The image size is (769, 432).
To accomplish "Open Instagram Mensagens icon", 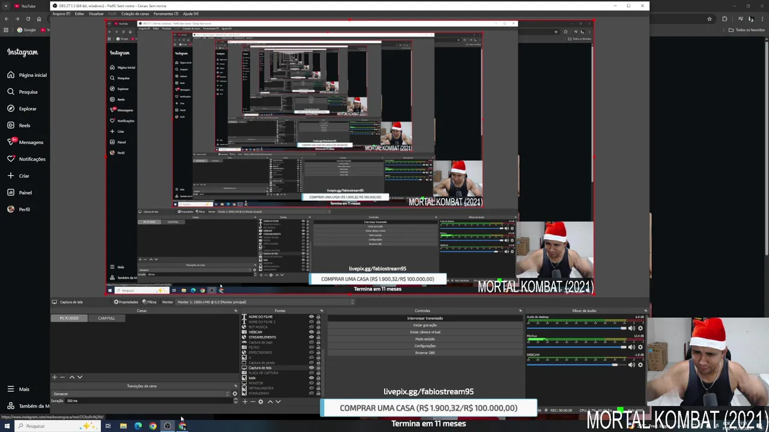I will (11, 142).
